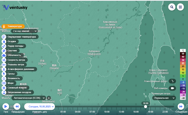Click the 18:00 timeline slider handle
This screenshot has height=115, width=188.
click(x=145, y=106)
